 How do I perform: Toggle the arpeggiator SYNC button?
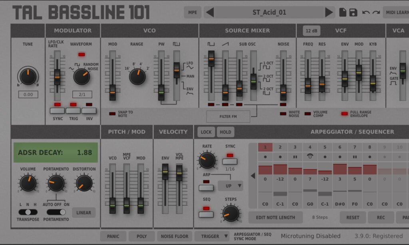coord(230,161)
